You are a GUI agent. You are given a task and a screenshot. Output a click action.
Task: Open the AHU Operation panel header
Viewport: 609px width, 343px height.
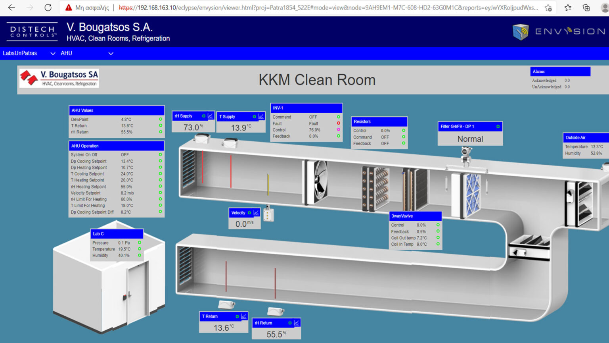click(117, 146)
